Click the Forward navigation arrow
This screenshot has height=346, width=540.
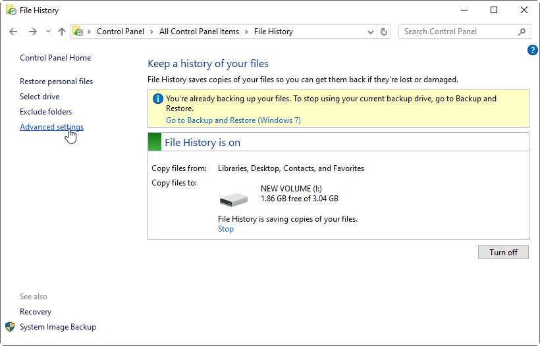(x=32, y=32)
